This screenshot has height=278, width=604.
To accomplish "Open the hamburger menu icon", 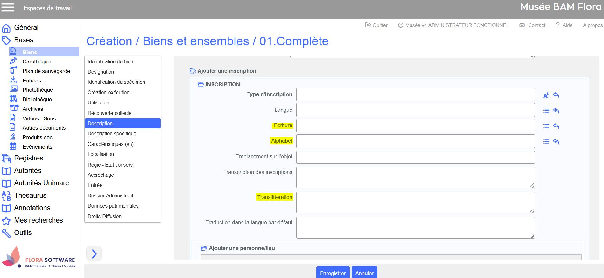I will [x=8, y=8].
